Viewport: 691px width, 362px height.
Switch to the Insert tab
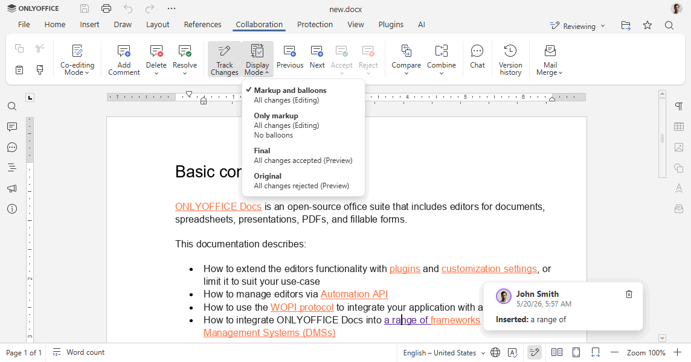pyautogui.click(x=89, y=25)
